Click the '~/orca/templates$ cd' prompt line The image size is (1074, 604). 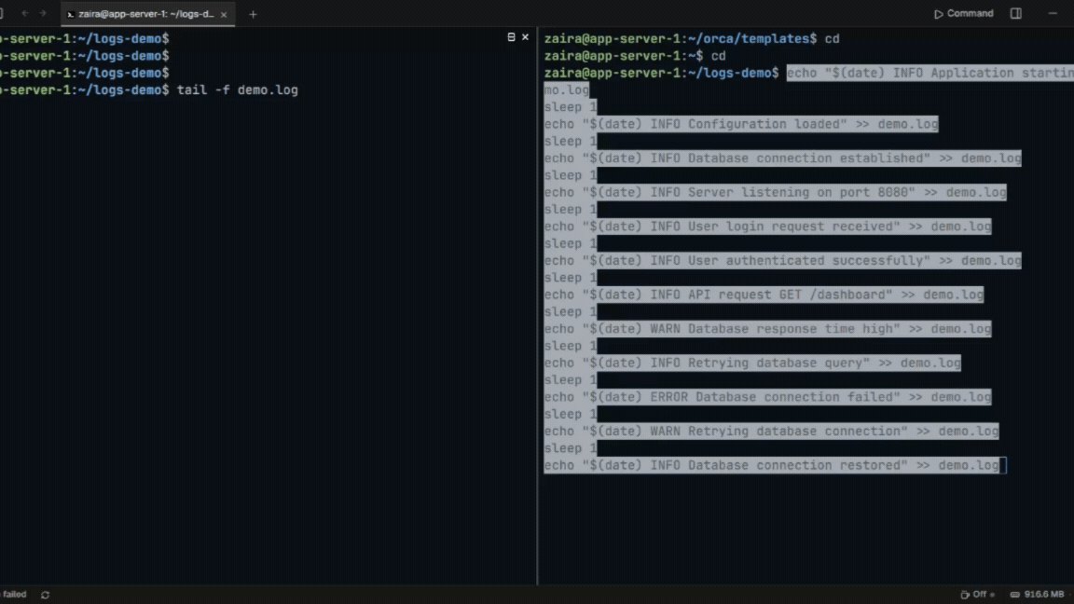(x=692, y=39)
